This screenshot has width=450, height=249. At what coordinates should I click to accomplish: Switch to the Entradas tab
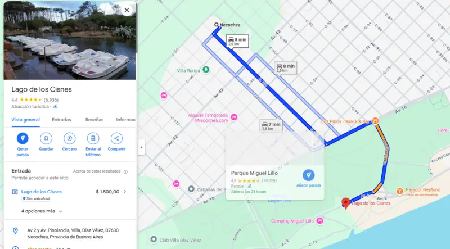coord(61,120)
